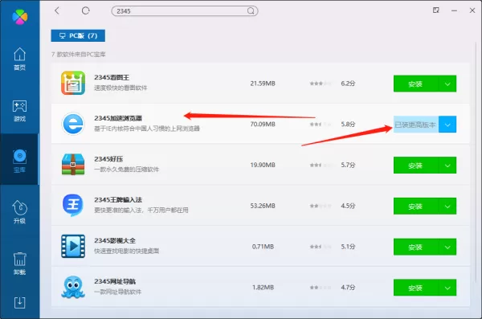Click the 6.2分 rating of 2345看图王

[348, 84]
